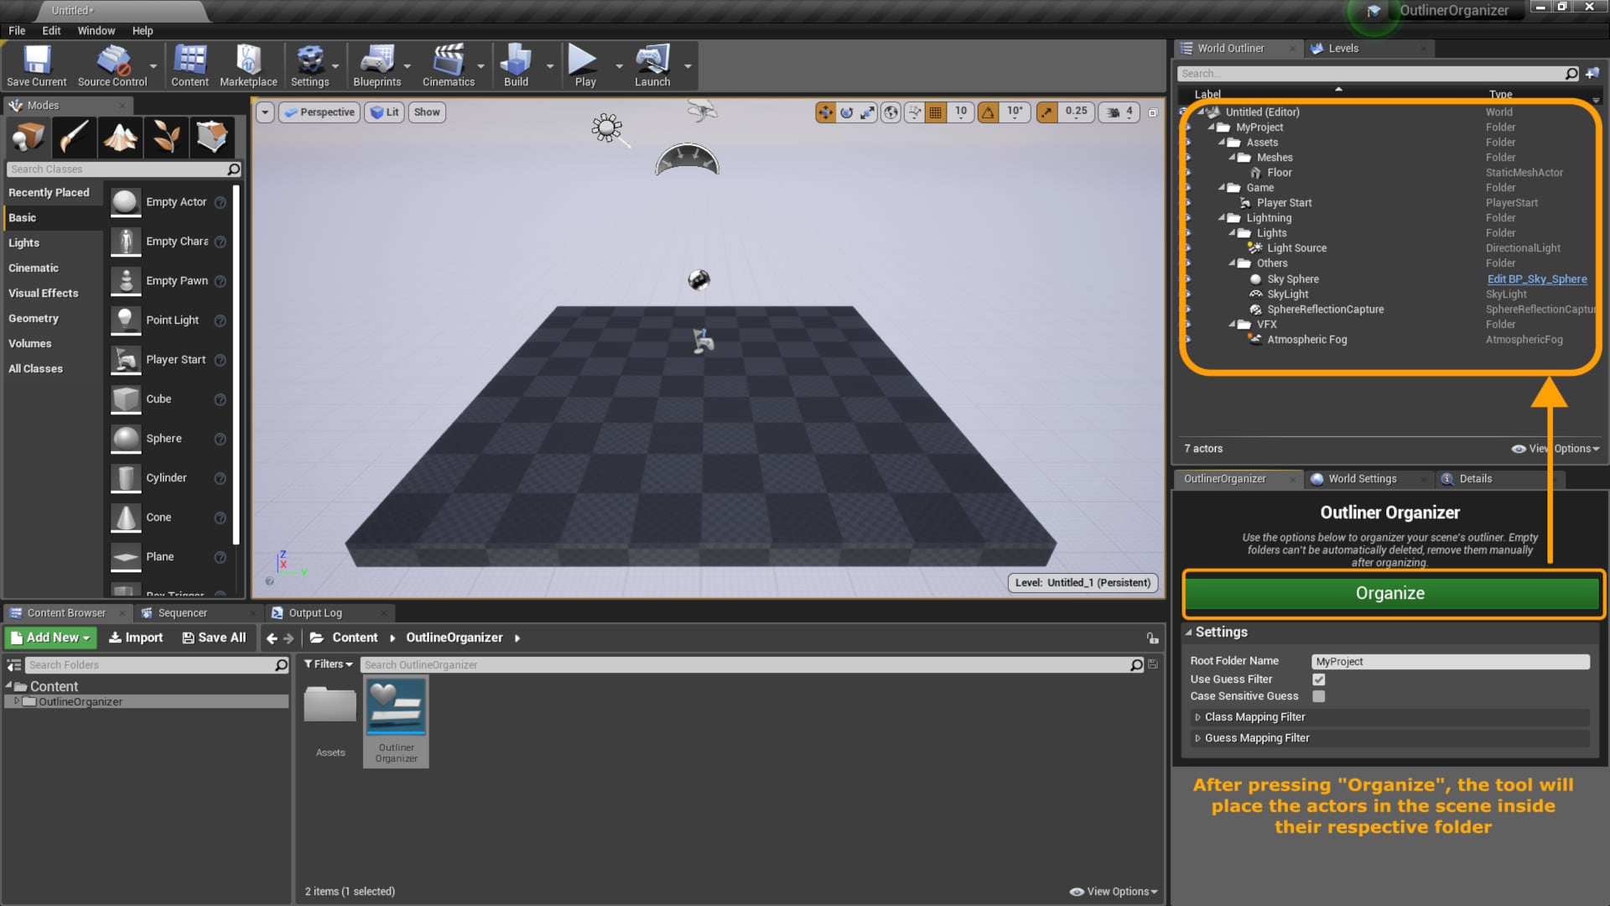Select the Paint mode brush icon
Image resolution: width=1610 pixels, height=906 pixels.
(x=75, y=137)
